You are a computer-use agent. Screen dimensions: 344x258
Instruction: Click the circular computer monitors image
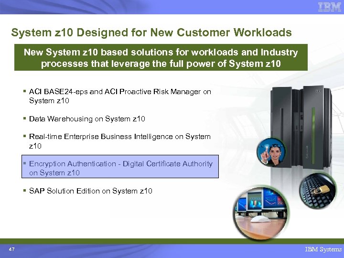pyautogui.click(x=261, y=213)
